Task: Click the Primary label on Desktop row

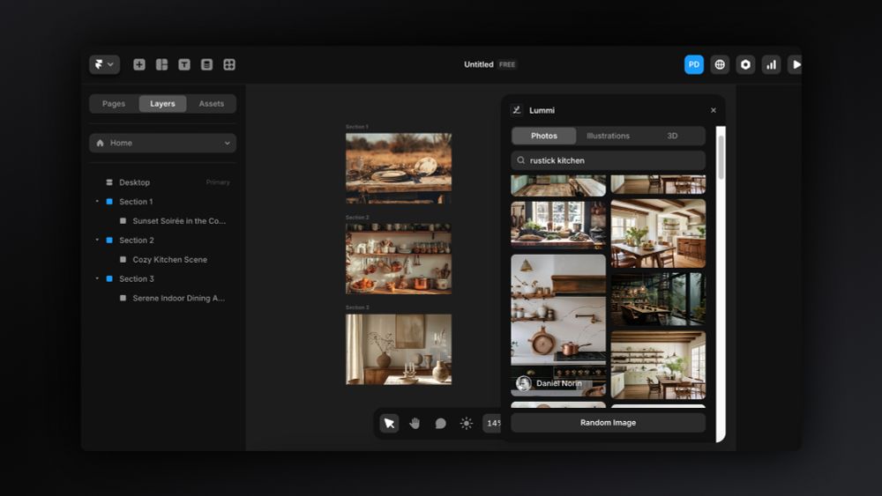Action: click(x=218, y=182)
